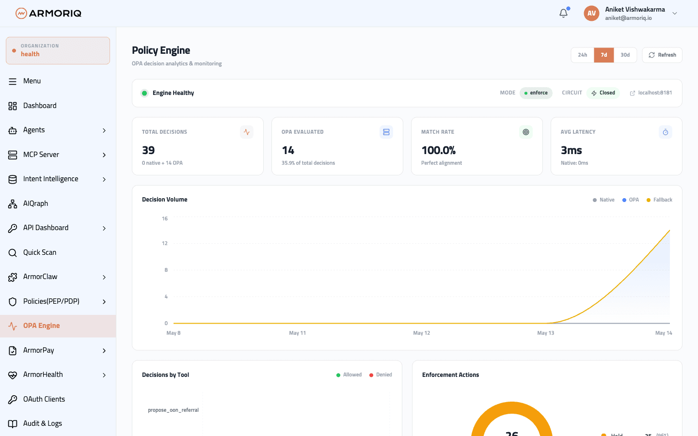Click the AIQraph network icon
This screenshot has width=698, height=436.
[x=13, y=203]
